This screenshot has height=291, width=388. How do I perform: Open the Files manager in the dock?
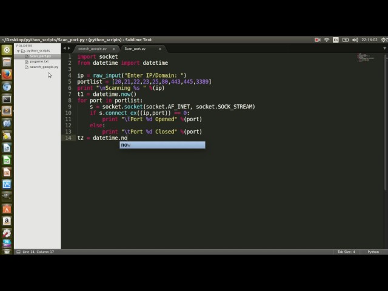pos(7,62)
